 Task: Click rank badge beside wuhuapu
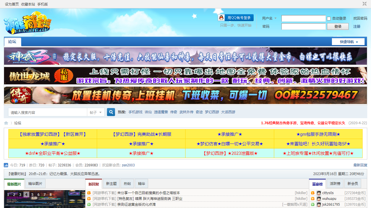313,199
